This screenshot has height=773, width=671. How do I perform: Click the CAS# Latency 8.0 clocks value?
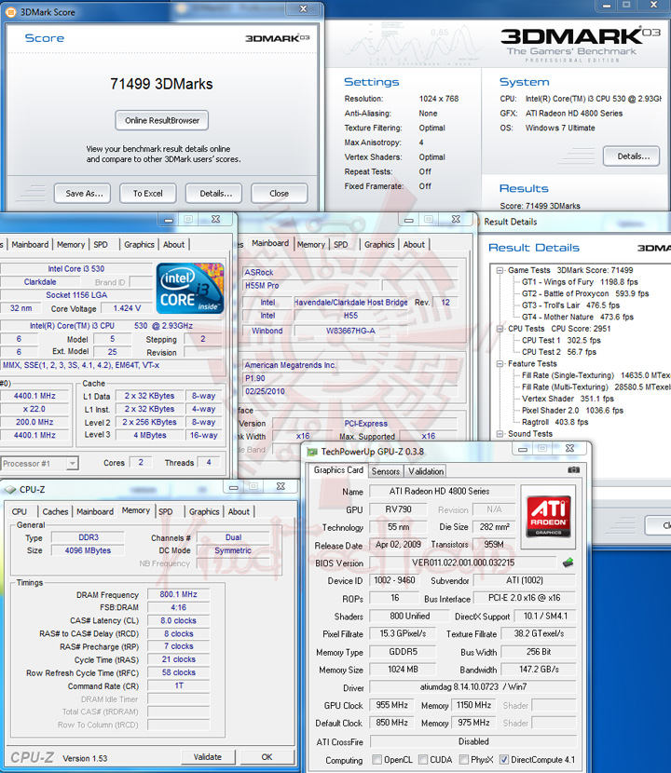(178, 620)
